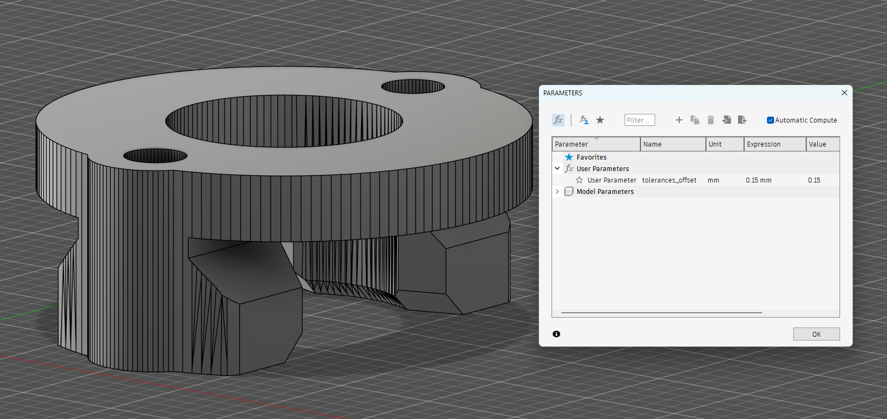Close the Parameters dialog with X

point(844,93)
